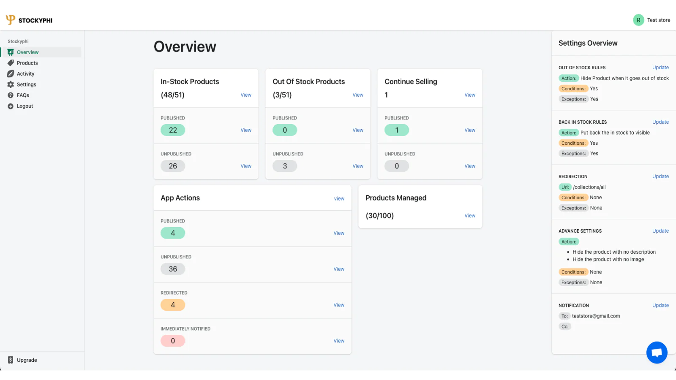Open the chat support bubble
The width and height of the screenshot is (676, 380).
[x=657, y=352]
